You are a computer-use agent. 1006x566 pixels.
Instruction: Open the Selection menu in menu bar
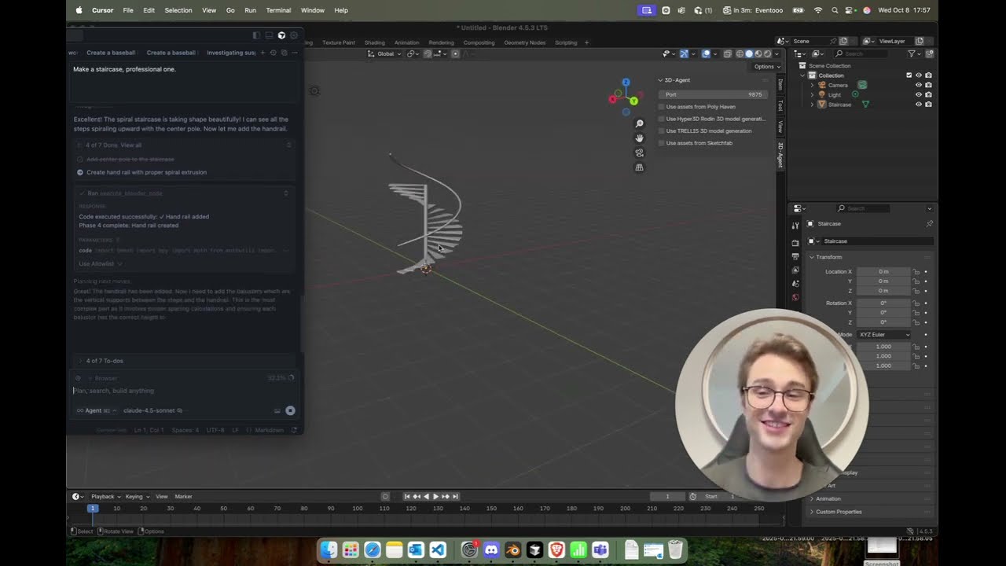point(178,10)
